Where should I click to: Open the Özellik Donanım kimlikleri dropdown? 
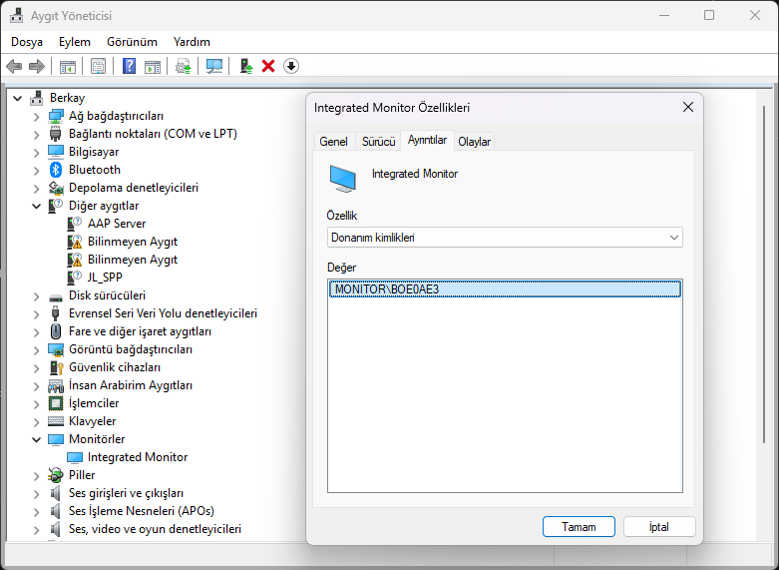[505, 238]
